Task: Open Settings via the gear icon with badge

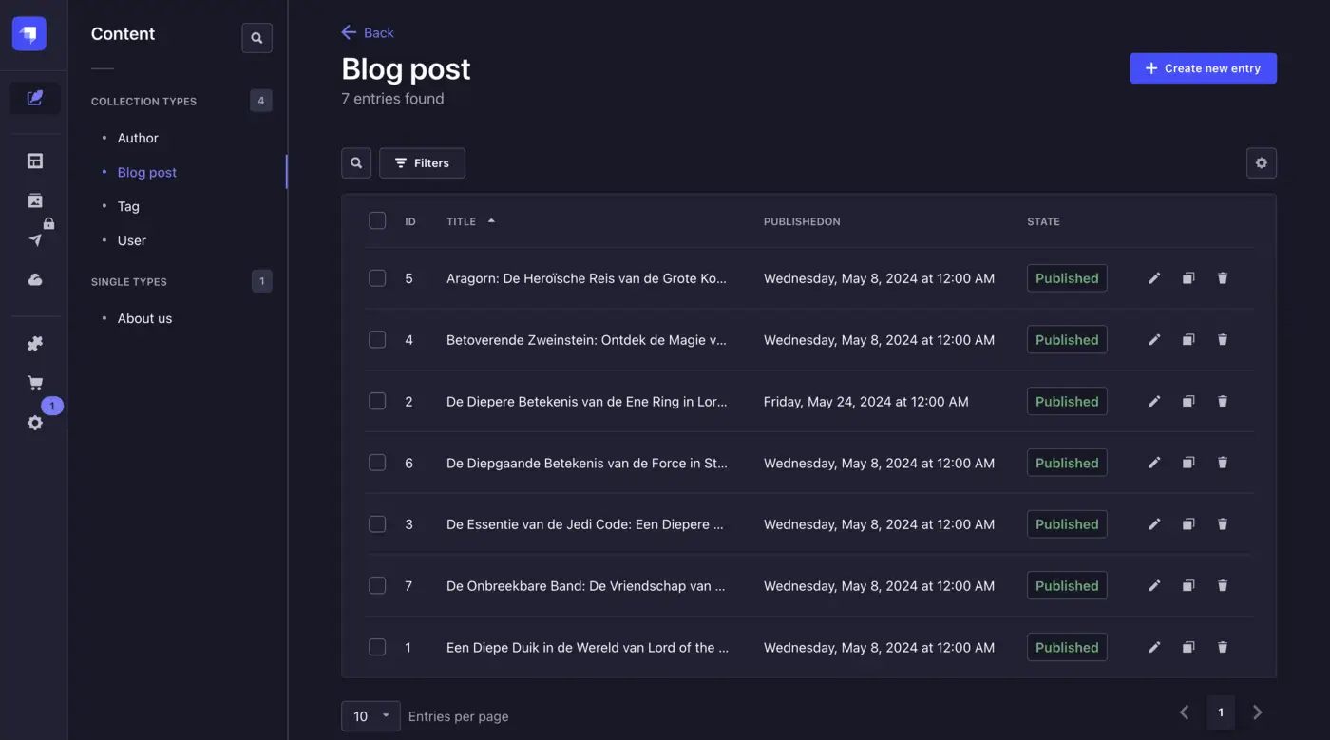Action: click(35, 423)
